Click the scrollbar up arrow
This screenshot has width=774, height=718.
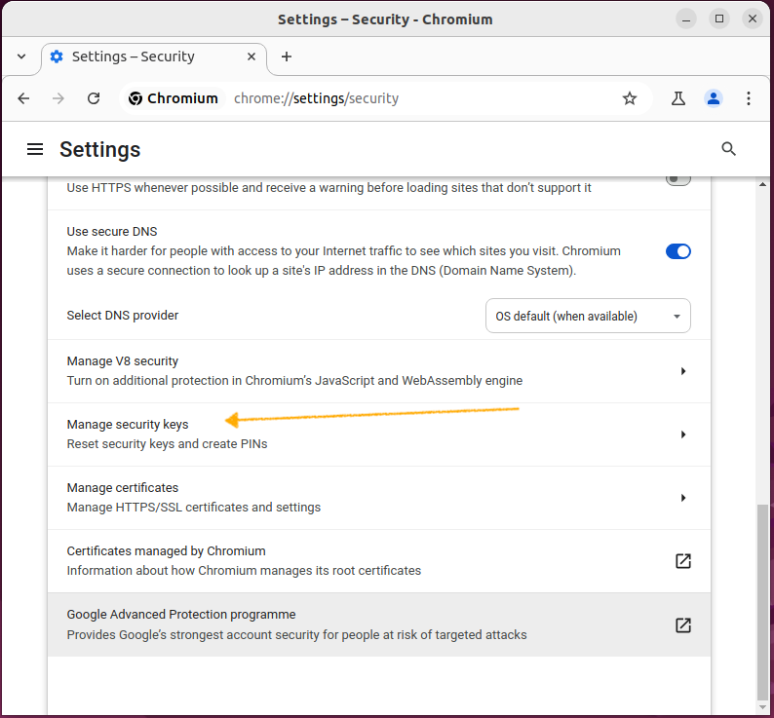tap(762, 184)
